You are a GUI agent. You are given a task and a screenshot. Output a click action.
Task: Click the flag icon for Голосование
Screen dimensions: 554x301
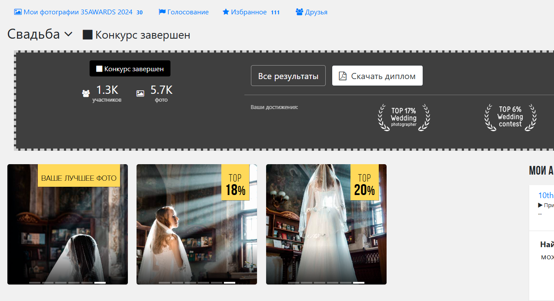click(x=162, y=12)
